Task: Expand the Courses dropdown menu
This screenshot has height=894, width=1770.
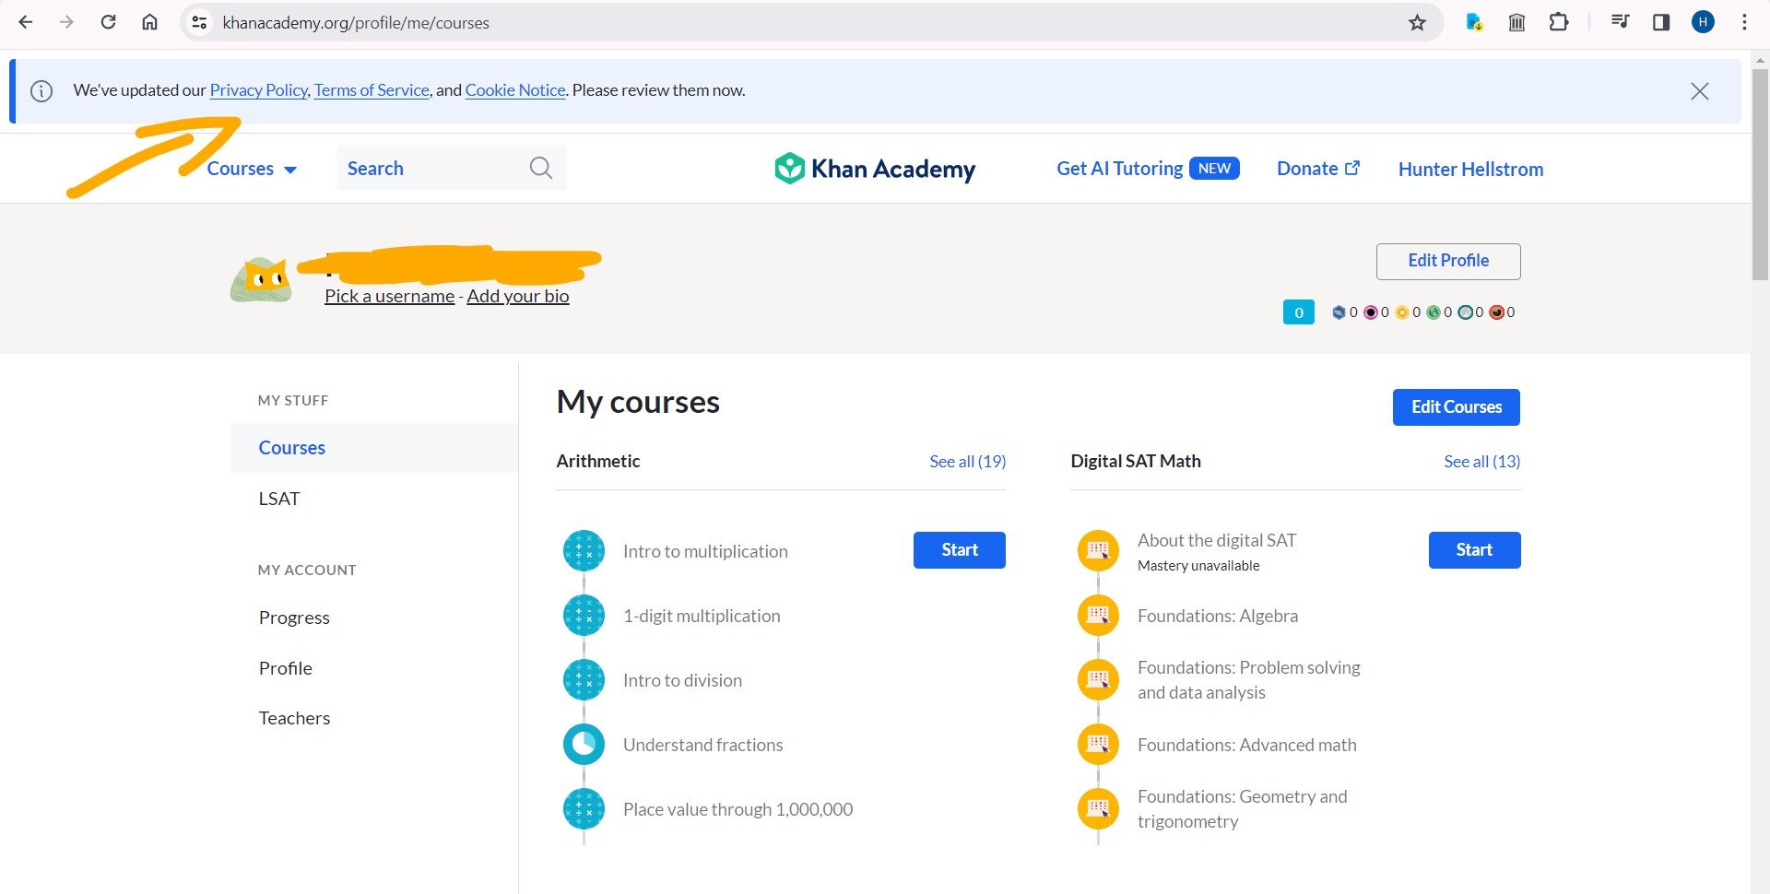Action: point(249,168)
